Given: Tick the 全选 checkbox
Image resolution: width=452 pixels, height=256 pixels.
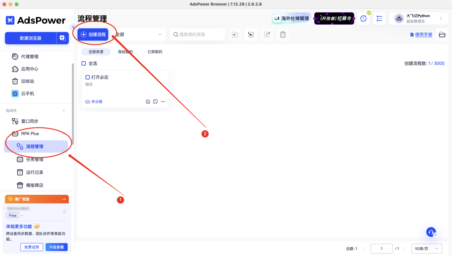Looking at the screenshot, I should pyautogui.click(x=84, y=64).
